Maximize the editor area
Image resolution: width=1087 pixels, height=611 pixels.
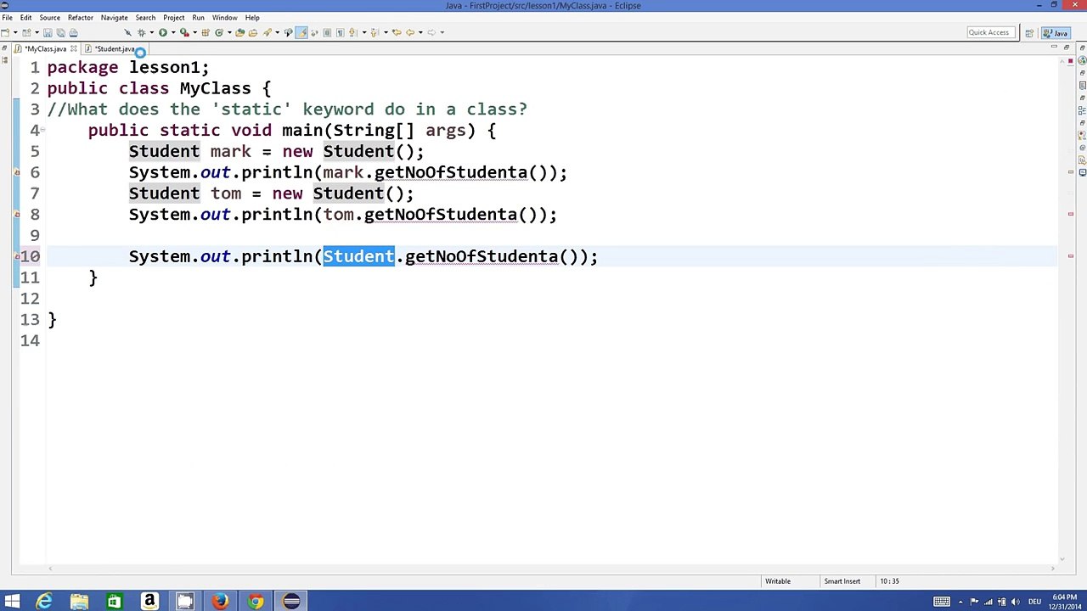[1066, 48]
